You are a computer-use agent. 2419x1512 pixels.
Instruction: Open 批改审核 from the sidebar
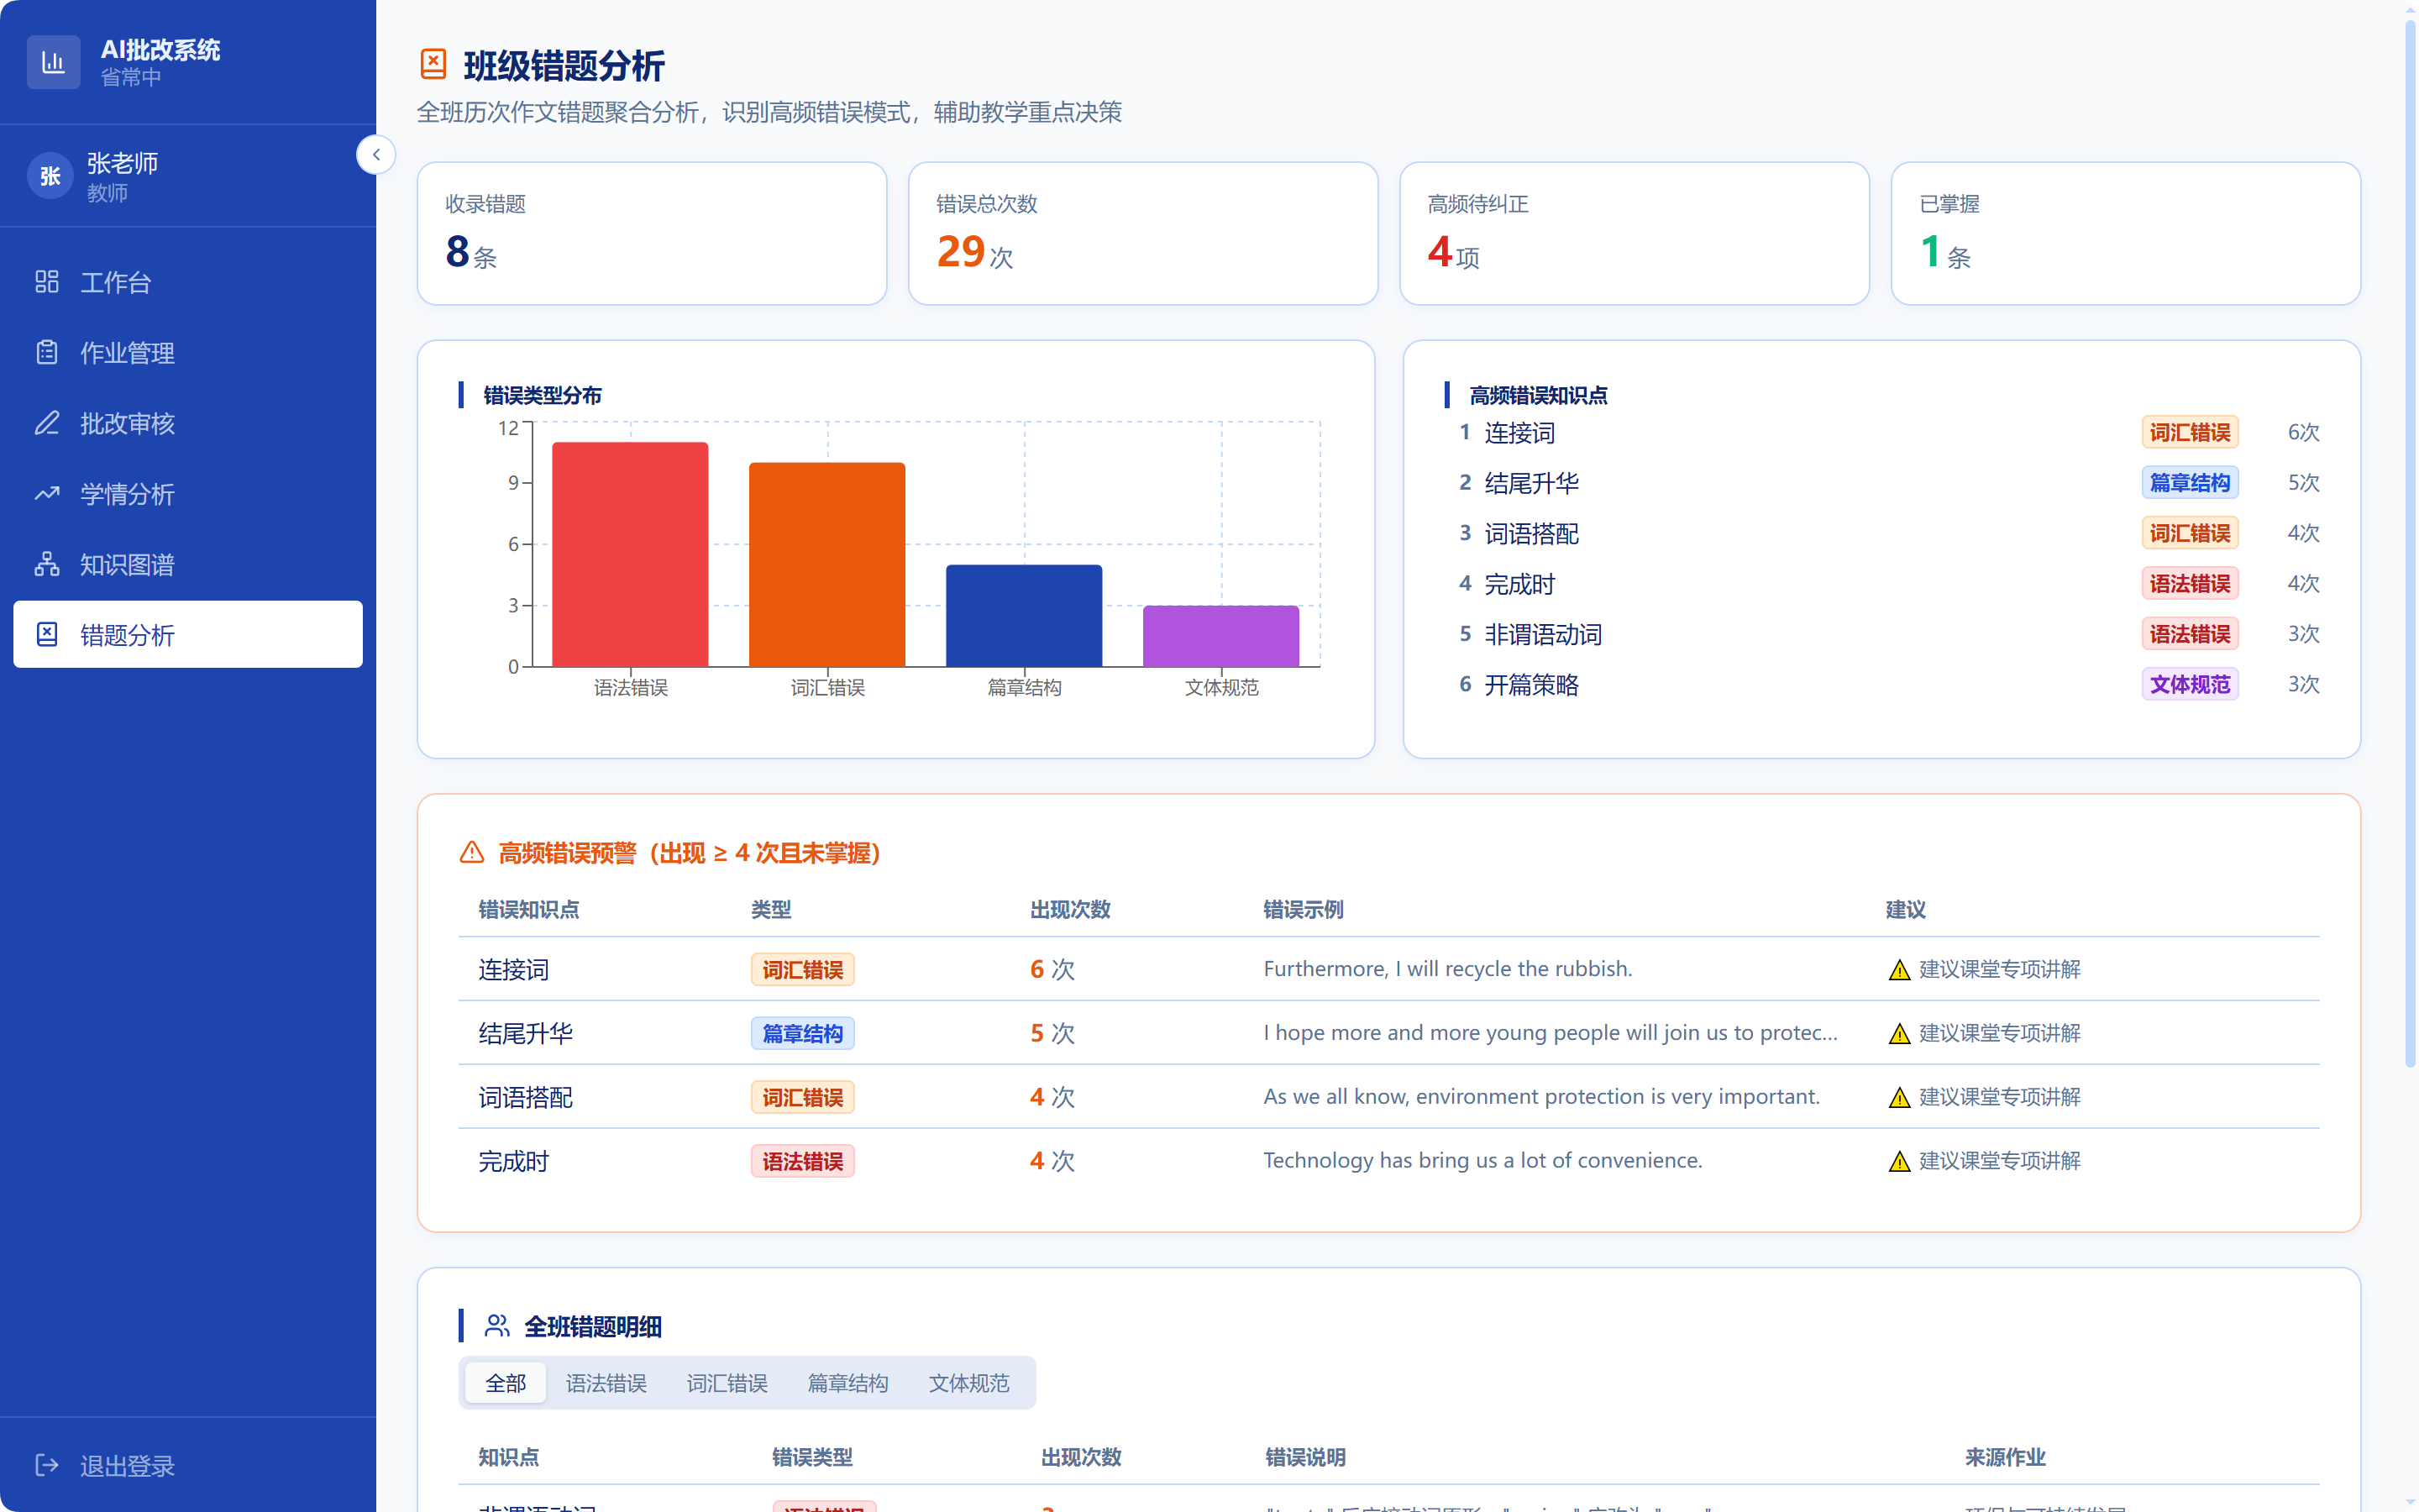coord(188,423)
